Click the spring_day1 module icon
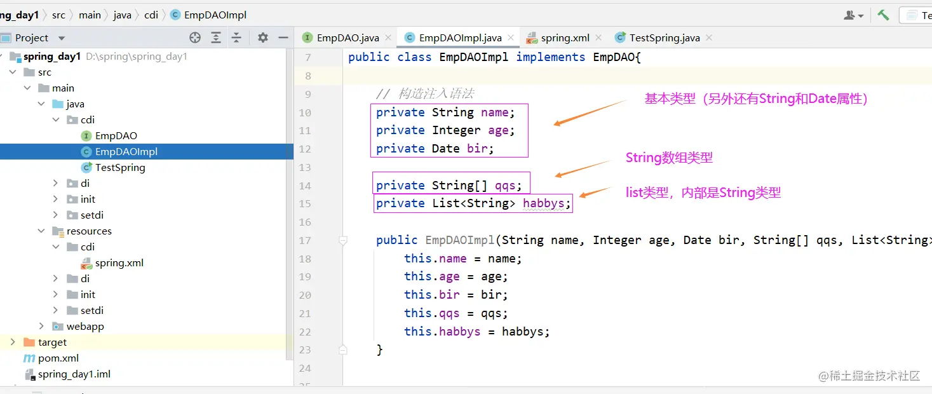Screen dimensions: 932x394 coord(15,57)
